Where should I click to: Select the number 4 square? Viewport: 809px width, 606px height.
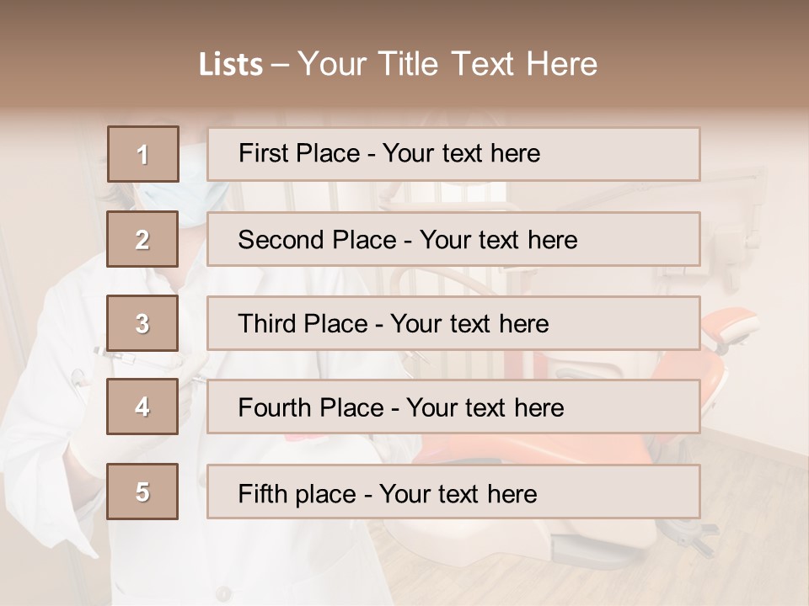point(143,407)
